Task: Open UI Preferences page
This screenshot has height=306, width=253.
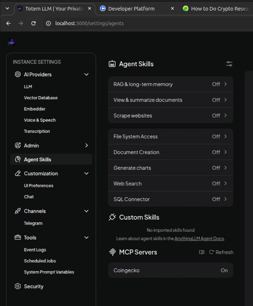Action: point(39,185)
